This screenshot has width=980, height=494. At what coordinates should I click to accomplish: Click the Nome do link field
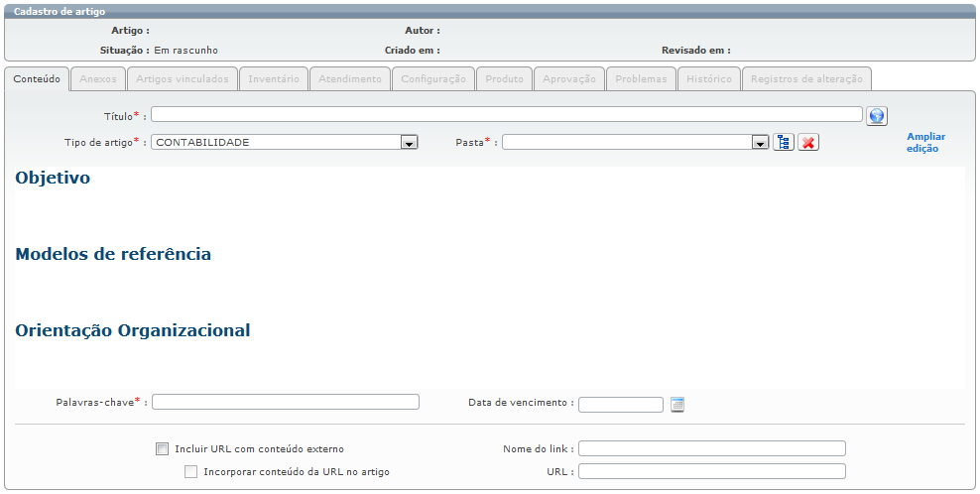(x=711, y=448)
